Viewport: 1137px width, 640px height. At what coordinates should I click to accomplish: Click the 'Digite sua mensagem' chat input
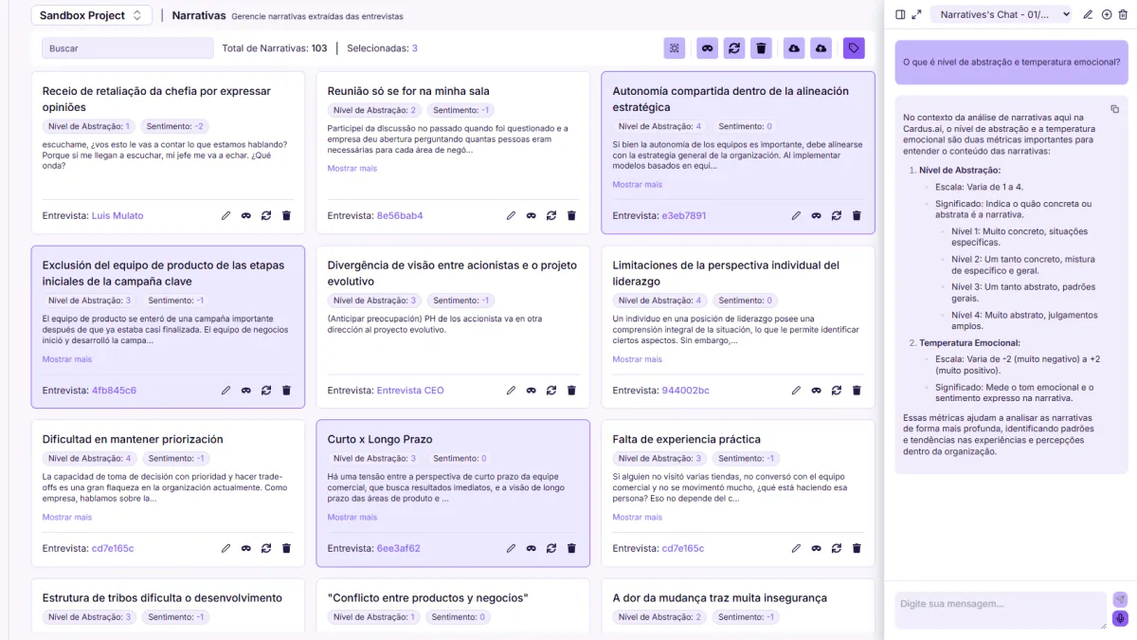pos(1000,604)
